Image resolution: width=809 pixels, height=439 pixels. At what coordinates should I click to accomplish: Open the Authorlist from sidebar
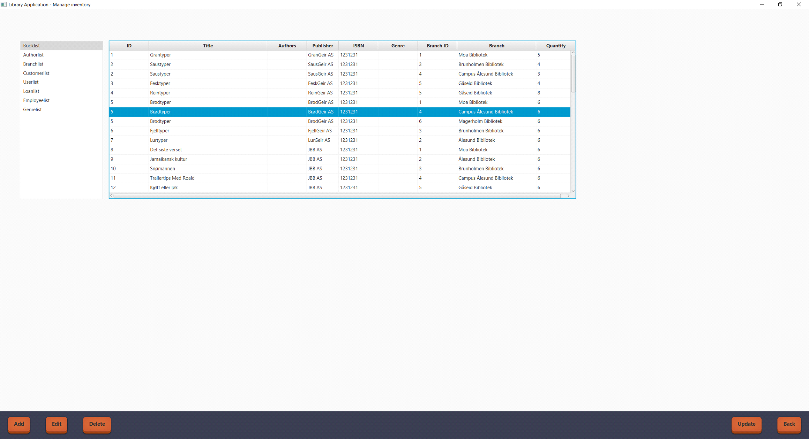pyautogui.click(x=33, y=55)
